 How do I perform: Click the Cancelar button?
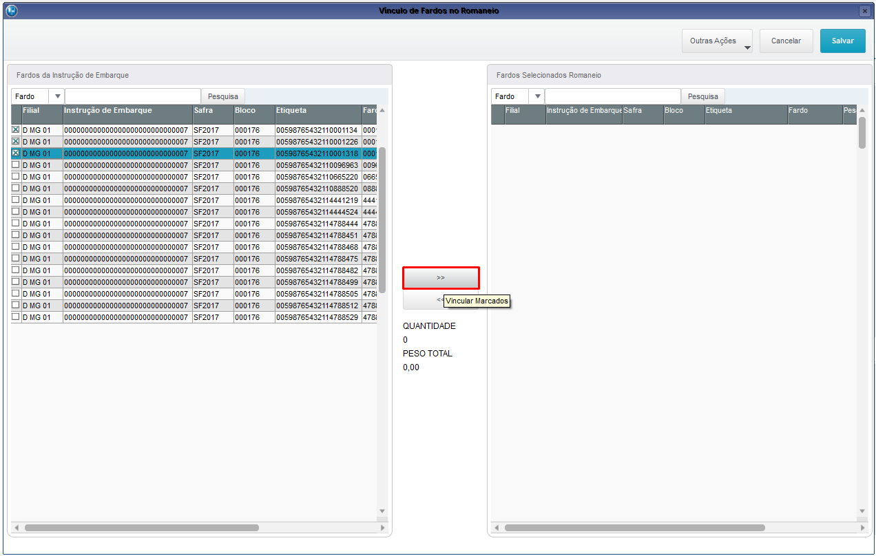click(x=786, y=41)
